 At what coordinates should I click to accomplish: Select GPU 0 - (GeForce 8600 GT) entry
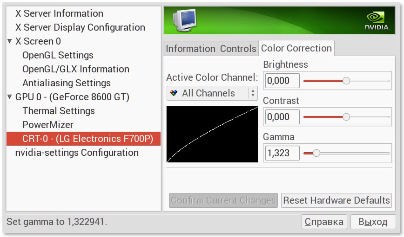72,97
